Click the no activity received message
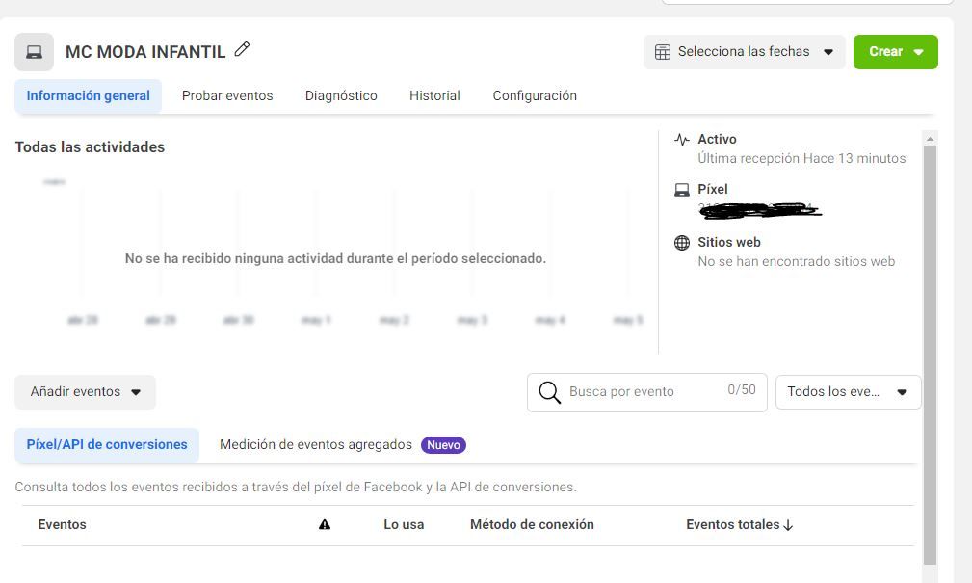 pos(335,258)
